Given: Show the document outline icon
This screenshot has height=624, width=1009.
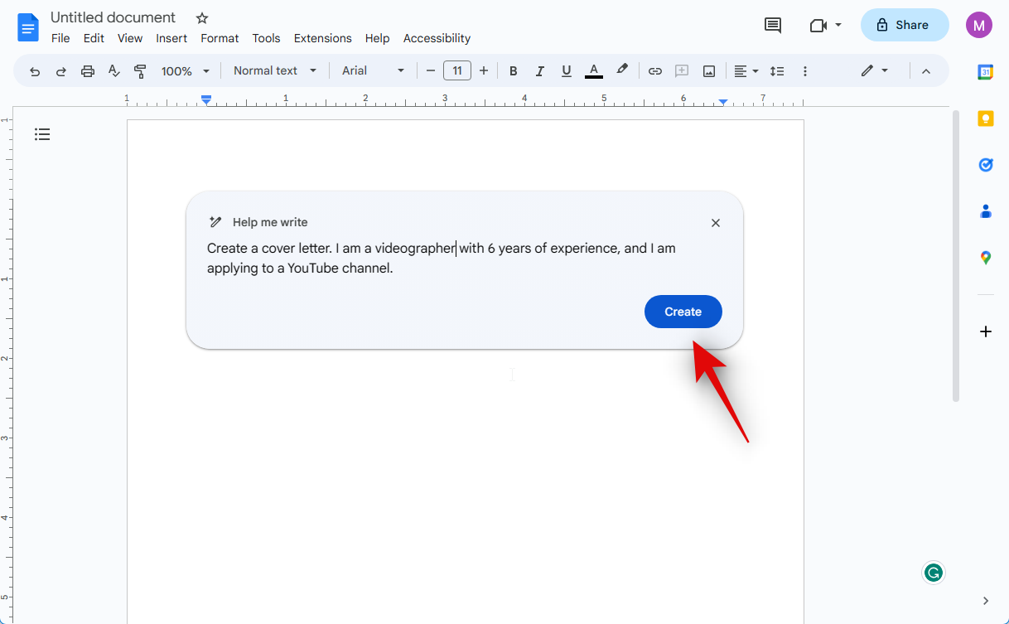Looking at the screenshot, I should click(42, 134).
